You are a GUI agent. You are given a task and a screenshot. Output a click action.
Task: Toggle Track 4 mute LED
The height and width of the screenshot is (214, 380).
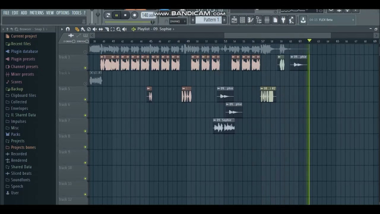(x=85, y=84)
